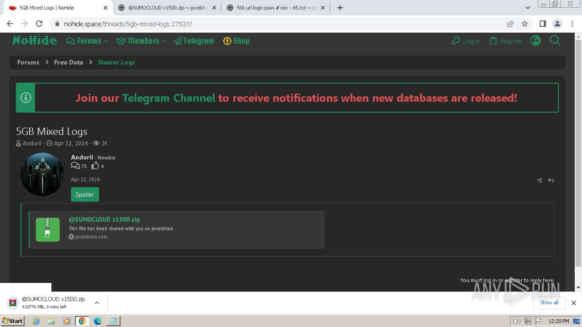Click the post messages count icon
Screen dimensions: 582x327
pos(75,166)
